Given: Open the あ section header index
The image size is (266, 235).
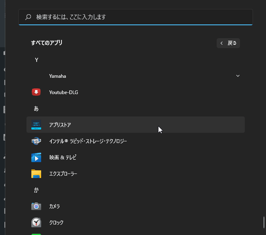Looking at the screenshot, I should [x=36, y=109].
